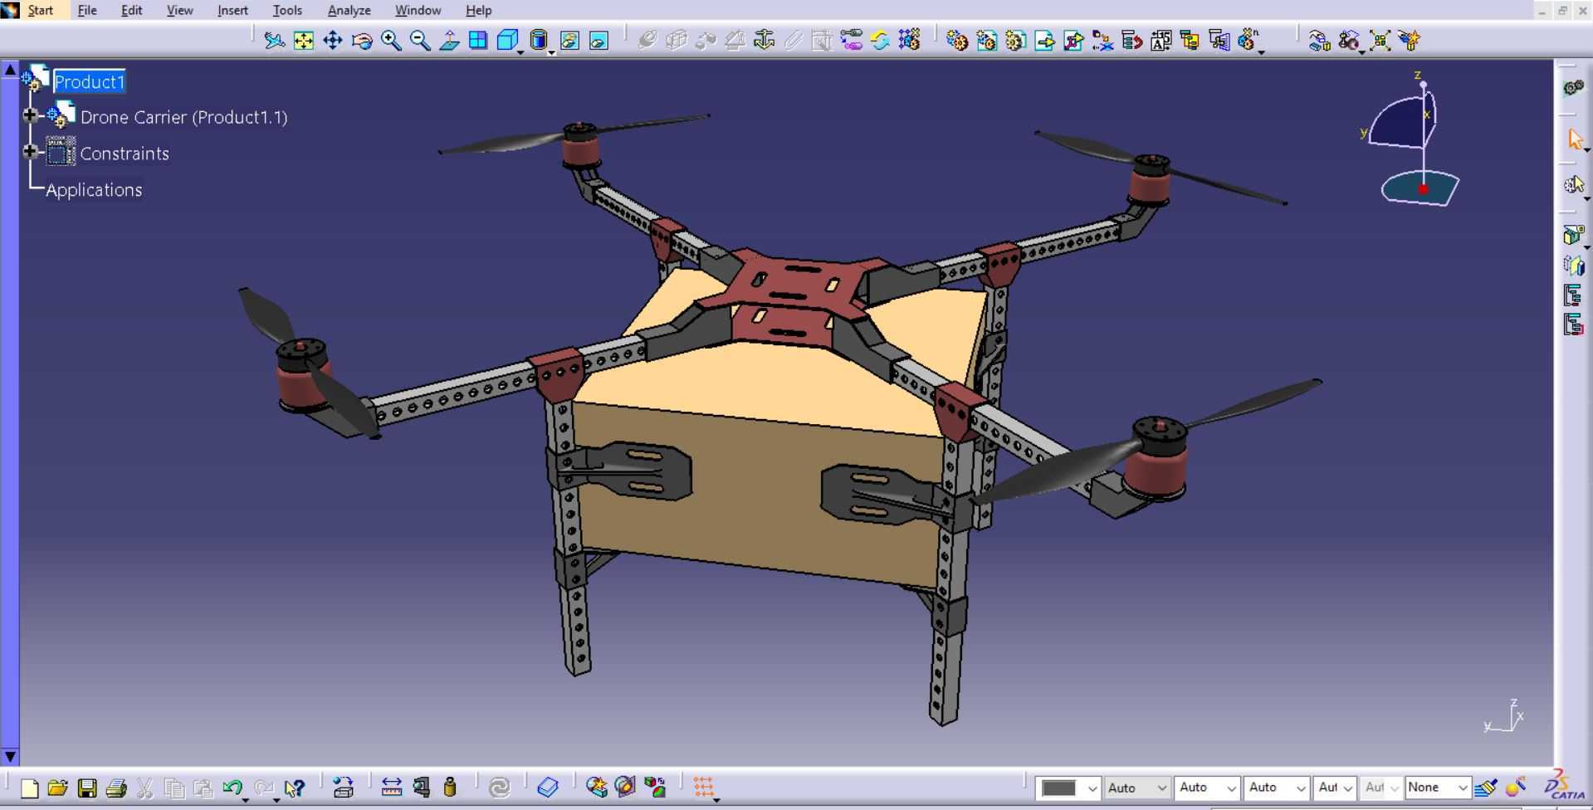This screenshot has height=810, width=1593.
Task: Select the Rotate view tool
Action: pos(362,40)
